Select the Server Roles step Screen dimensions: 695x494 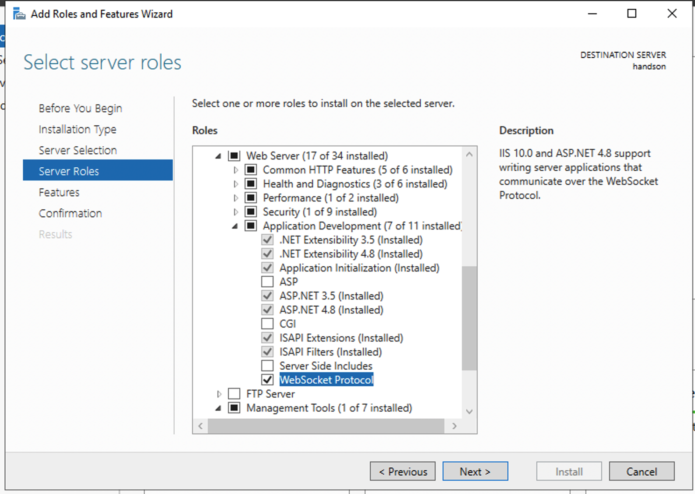pyautogui.click(x=98, y=170)
